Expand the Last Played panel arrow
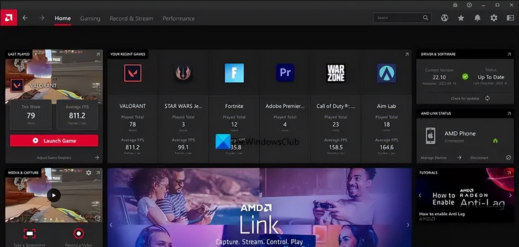This screenshot has height=247, width=519. click(x=98, y=54)
